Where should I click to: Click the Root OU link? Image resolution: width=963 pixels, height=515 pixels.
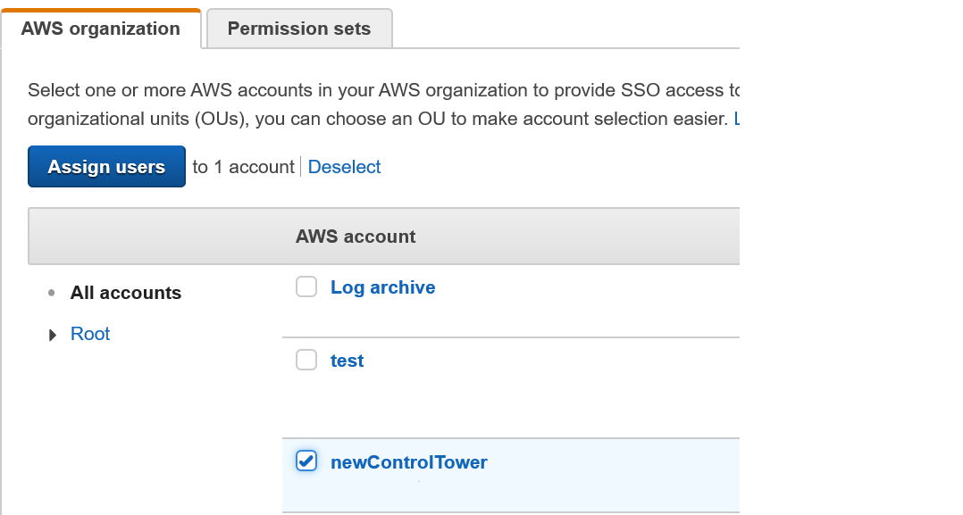(x=89, y=333)
